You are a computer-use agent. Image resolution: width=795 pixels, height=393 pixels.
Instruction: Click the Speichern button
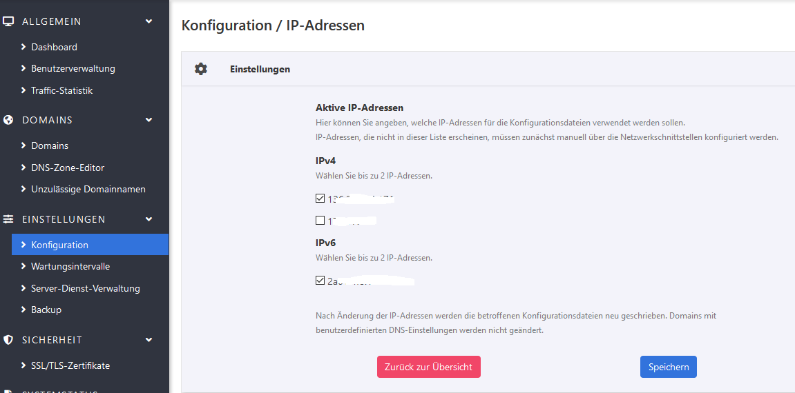coord(668,367)
